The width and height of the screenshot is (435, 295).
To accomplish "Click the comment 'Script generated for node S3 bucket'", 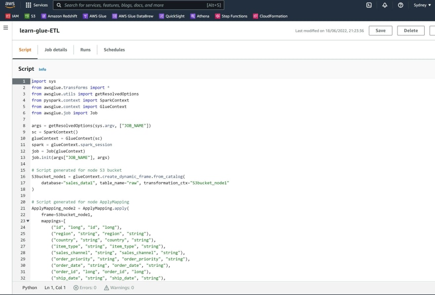I will click(x=77, y=170).
